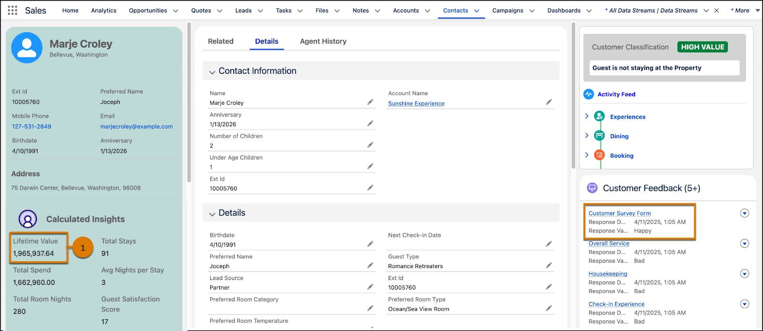Click the left panel vertical scrollbar
The width and height of the screenshot is (763, 331).
tap(189, 102)
